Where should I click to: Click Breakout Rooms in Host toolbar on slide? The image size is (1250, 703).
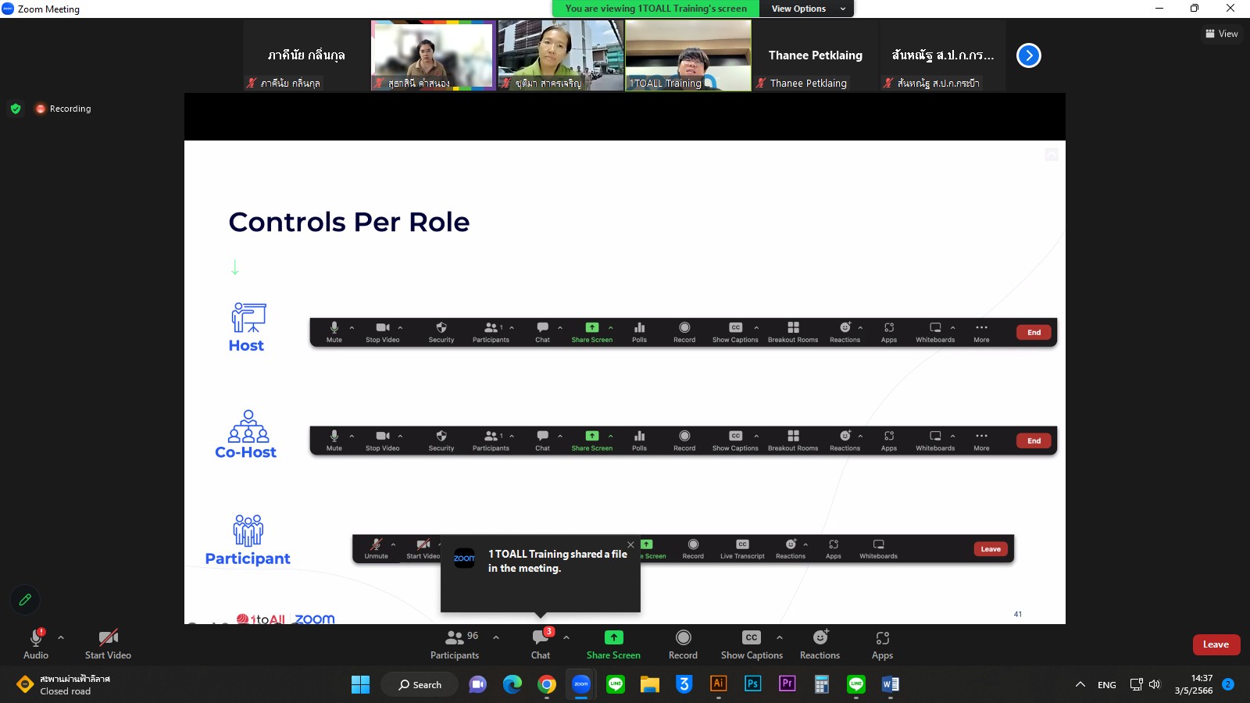(x=793, y=332)
